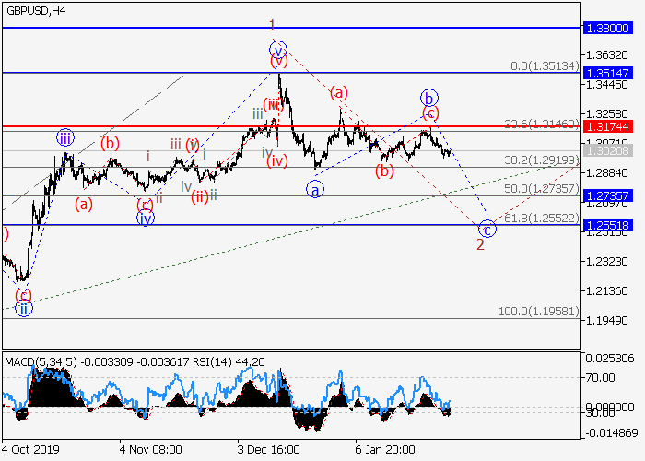
Task: Click the GBPUSD,H4 chart title
Action: [36, 11]
